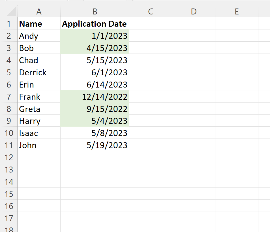The image size is (270, 232).
Task: Select column E header
Action: 237,12
